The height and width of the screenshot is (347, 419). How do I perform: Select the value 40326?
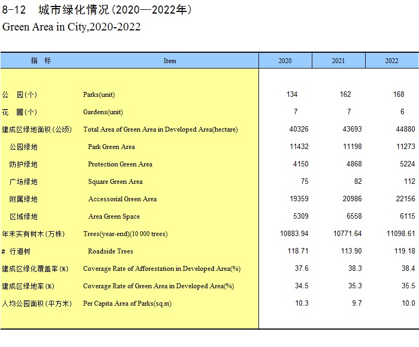click(x=299, y=129)
